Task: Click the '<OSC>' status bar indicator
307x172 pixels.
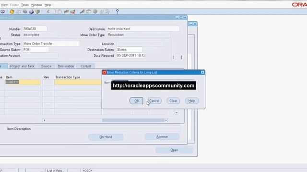Action: point(87,171)
